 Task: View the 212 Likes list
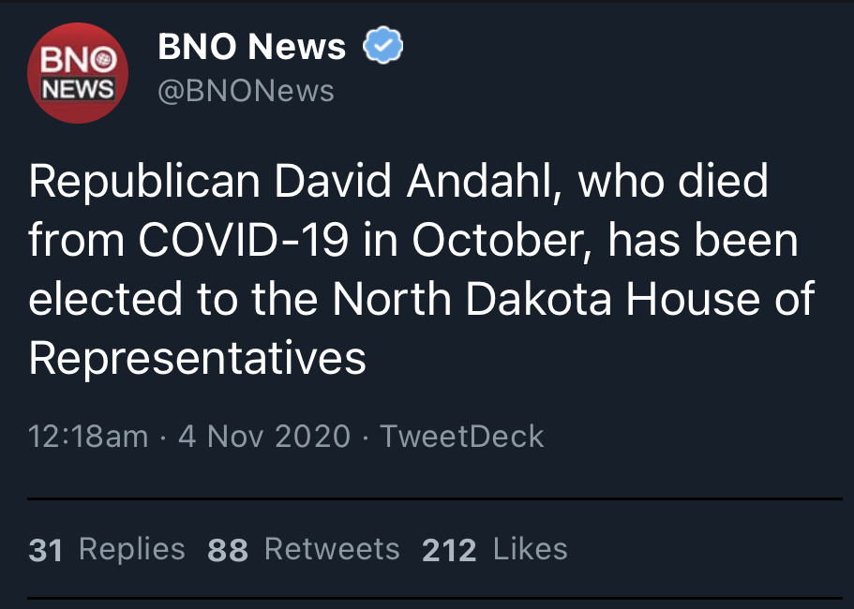click(495, 549)
